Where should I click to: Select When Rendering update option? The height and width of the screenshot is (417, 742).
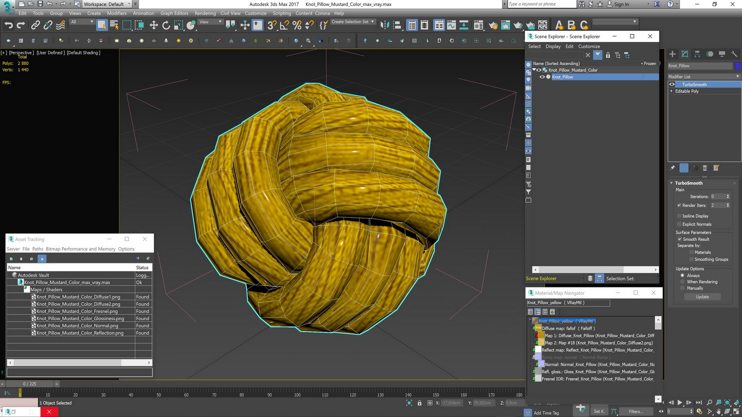(682, 282)
